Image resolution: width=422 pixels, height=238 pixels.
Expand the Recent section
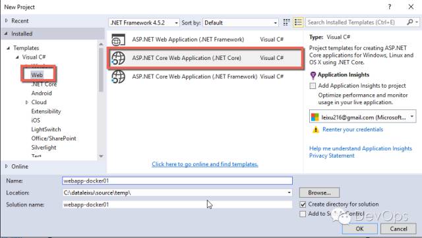point(7,20)
